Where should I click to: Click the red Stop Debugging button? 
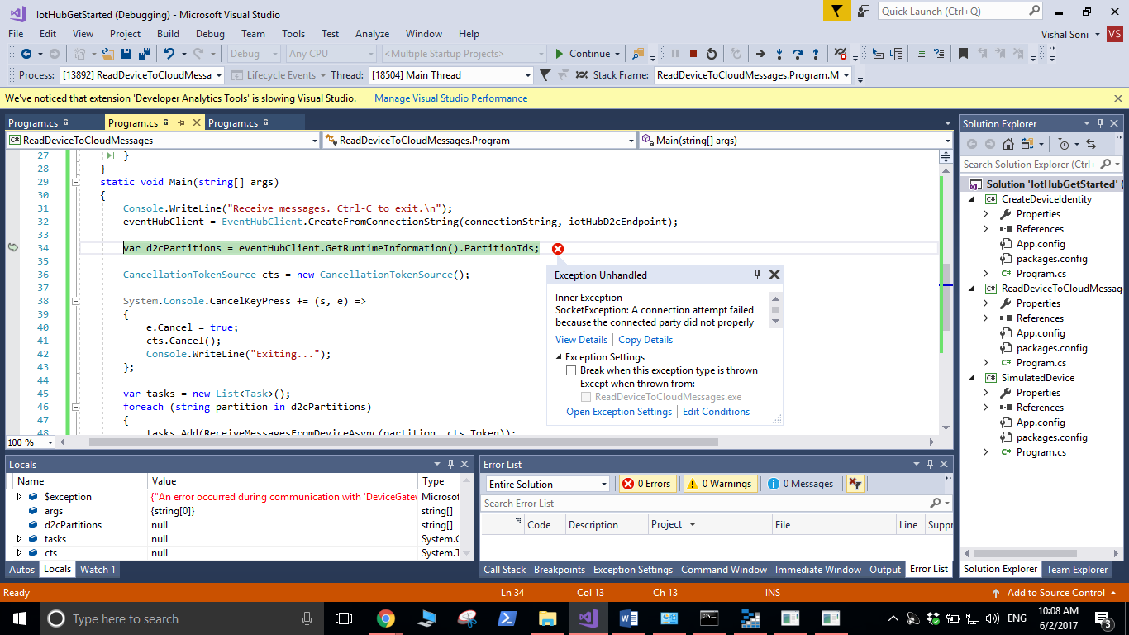[693, 54]
